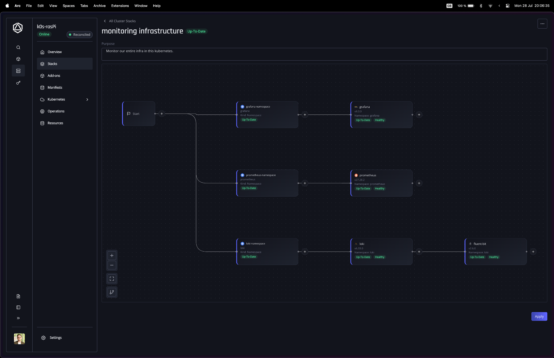Open Control Center in menu bar

[x=508, y=6]
